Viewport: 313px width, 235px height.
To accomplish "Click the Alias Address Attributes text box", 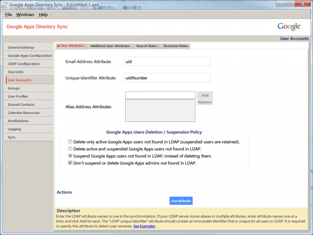I will 160,95.
